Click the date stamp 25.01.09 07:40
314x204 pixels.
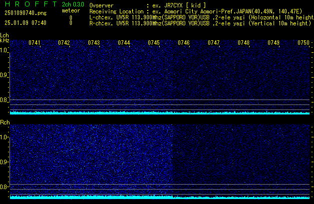tap(25, 23)
